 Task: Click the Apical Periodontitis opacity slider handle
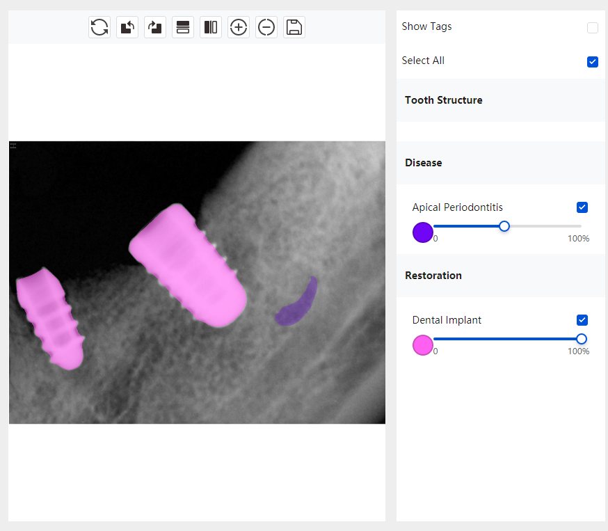pos(504,226)
